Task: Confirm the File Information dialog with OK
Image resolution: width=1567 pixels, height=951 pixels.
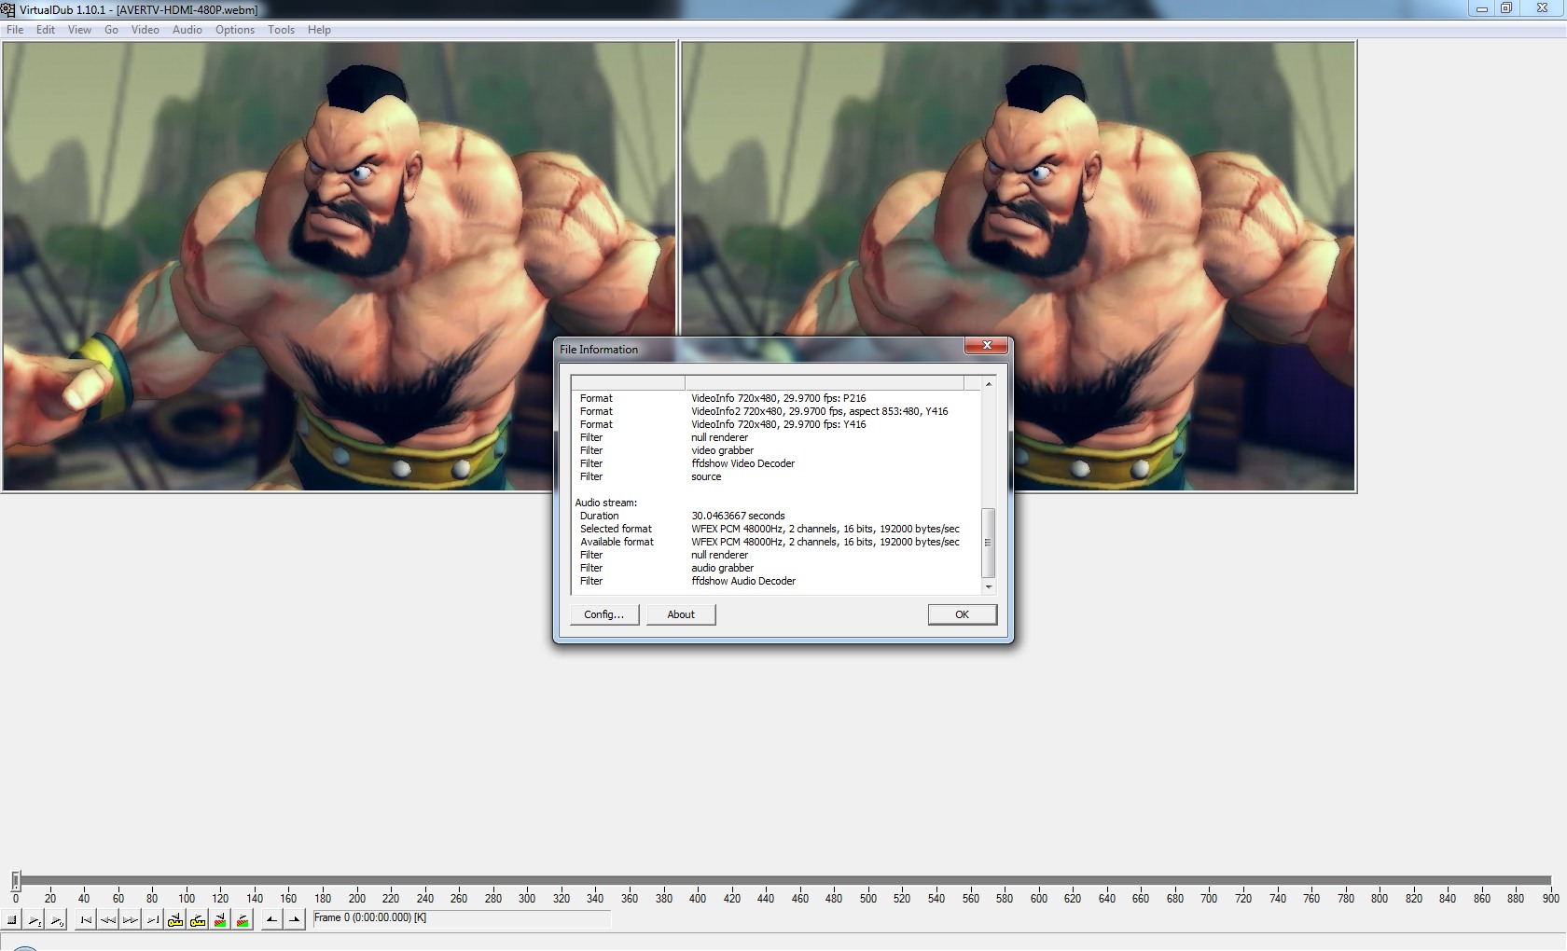Action: point(962,614)
